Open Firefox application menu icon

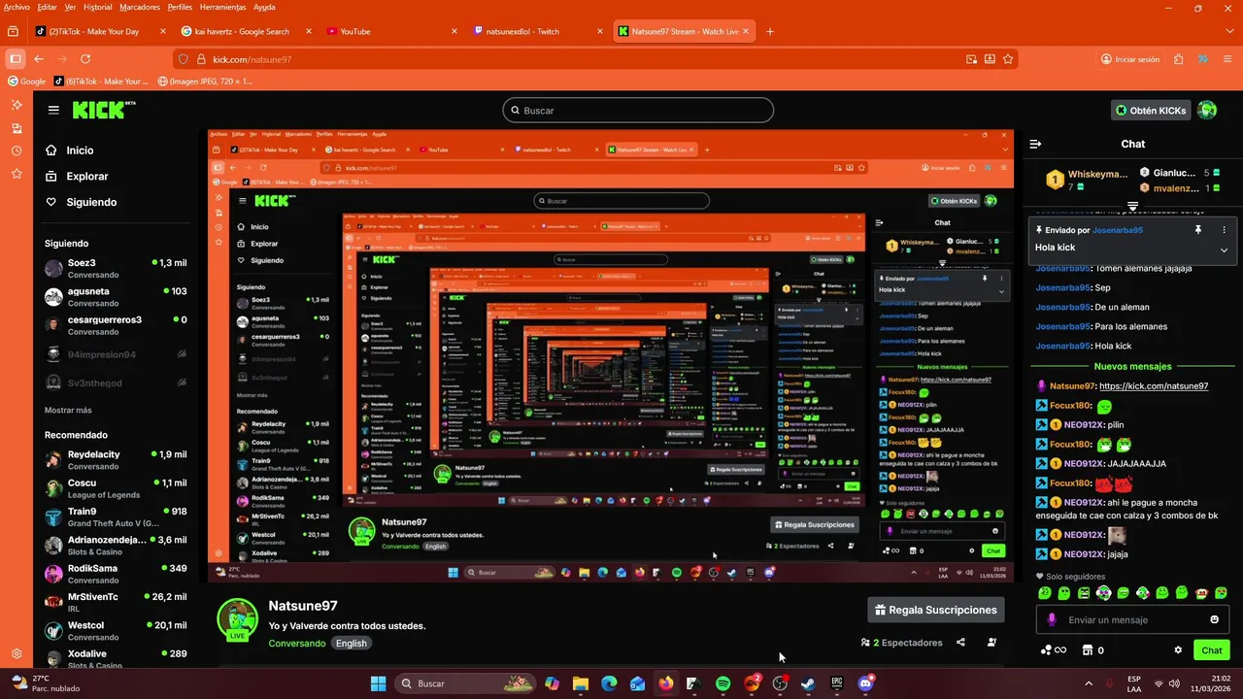click(x=1226, y=59)
